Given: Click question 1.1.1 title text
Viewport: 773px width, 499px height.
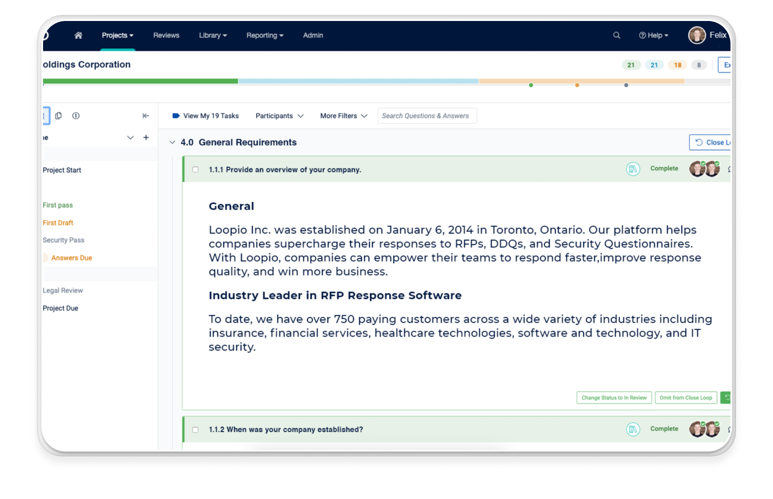Looking at the screenshot, I should point(285,169).
